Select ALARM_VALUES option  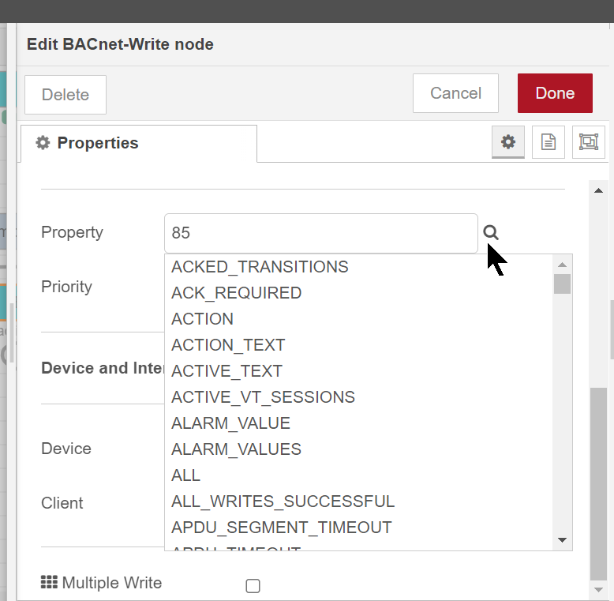coord(358,449)
